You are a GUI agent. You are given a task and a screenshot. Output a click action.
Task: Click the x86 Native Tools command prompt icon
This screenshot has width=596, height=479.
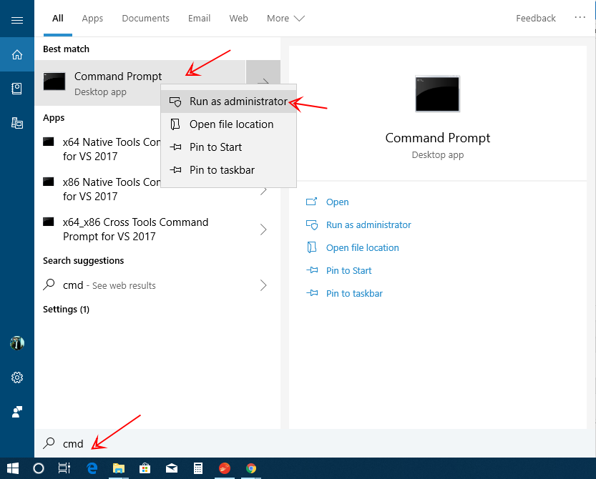pos(48,182)
